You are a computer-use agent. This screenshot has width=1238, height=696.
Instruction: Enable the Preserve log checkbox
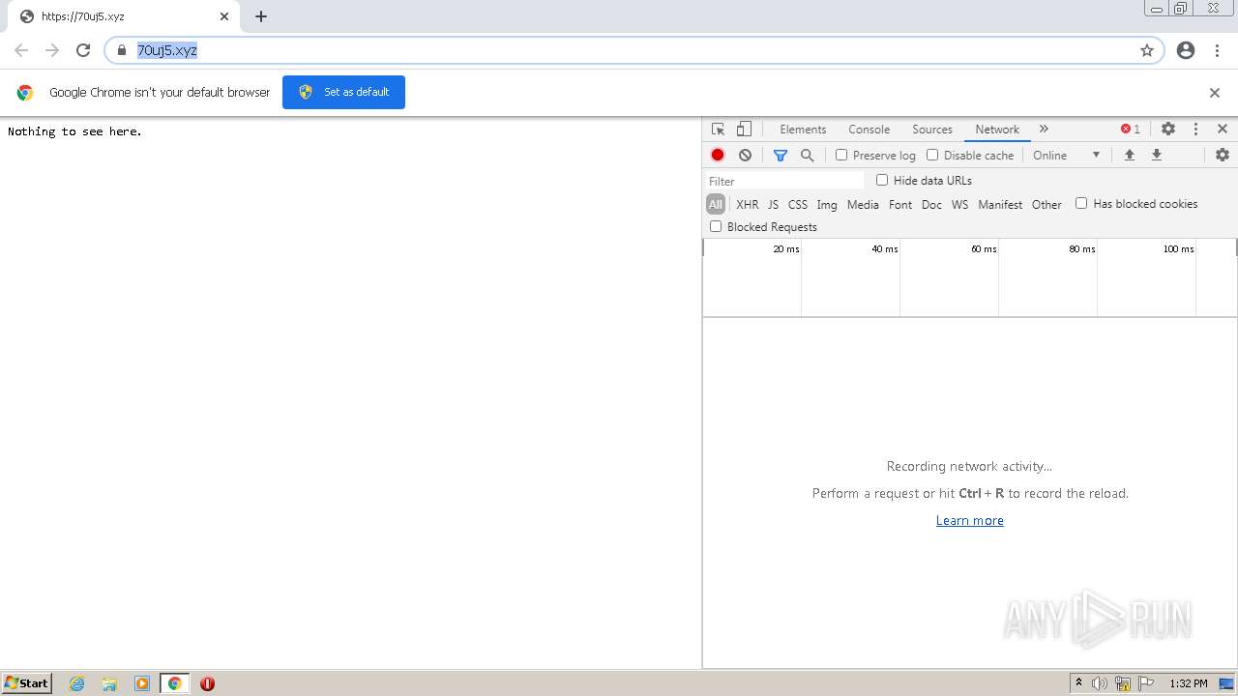pos(841,155)
